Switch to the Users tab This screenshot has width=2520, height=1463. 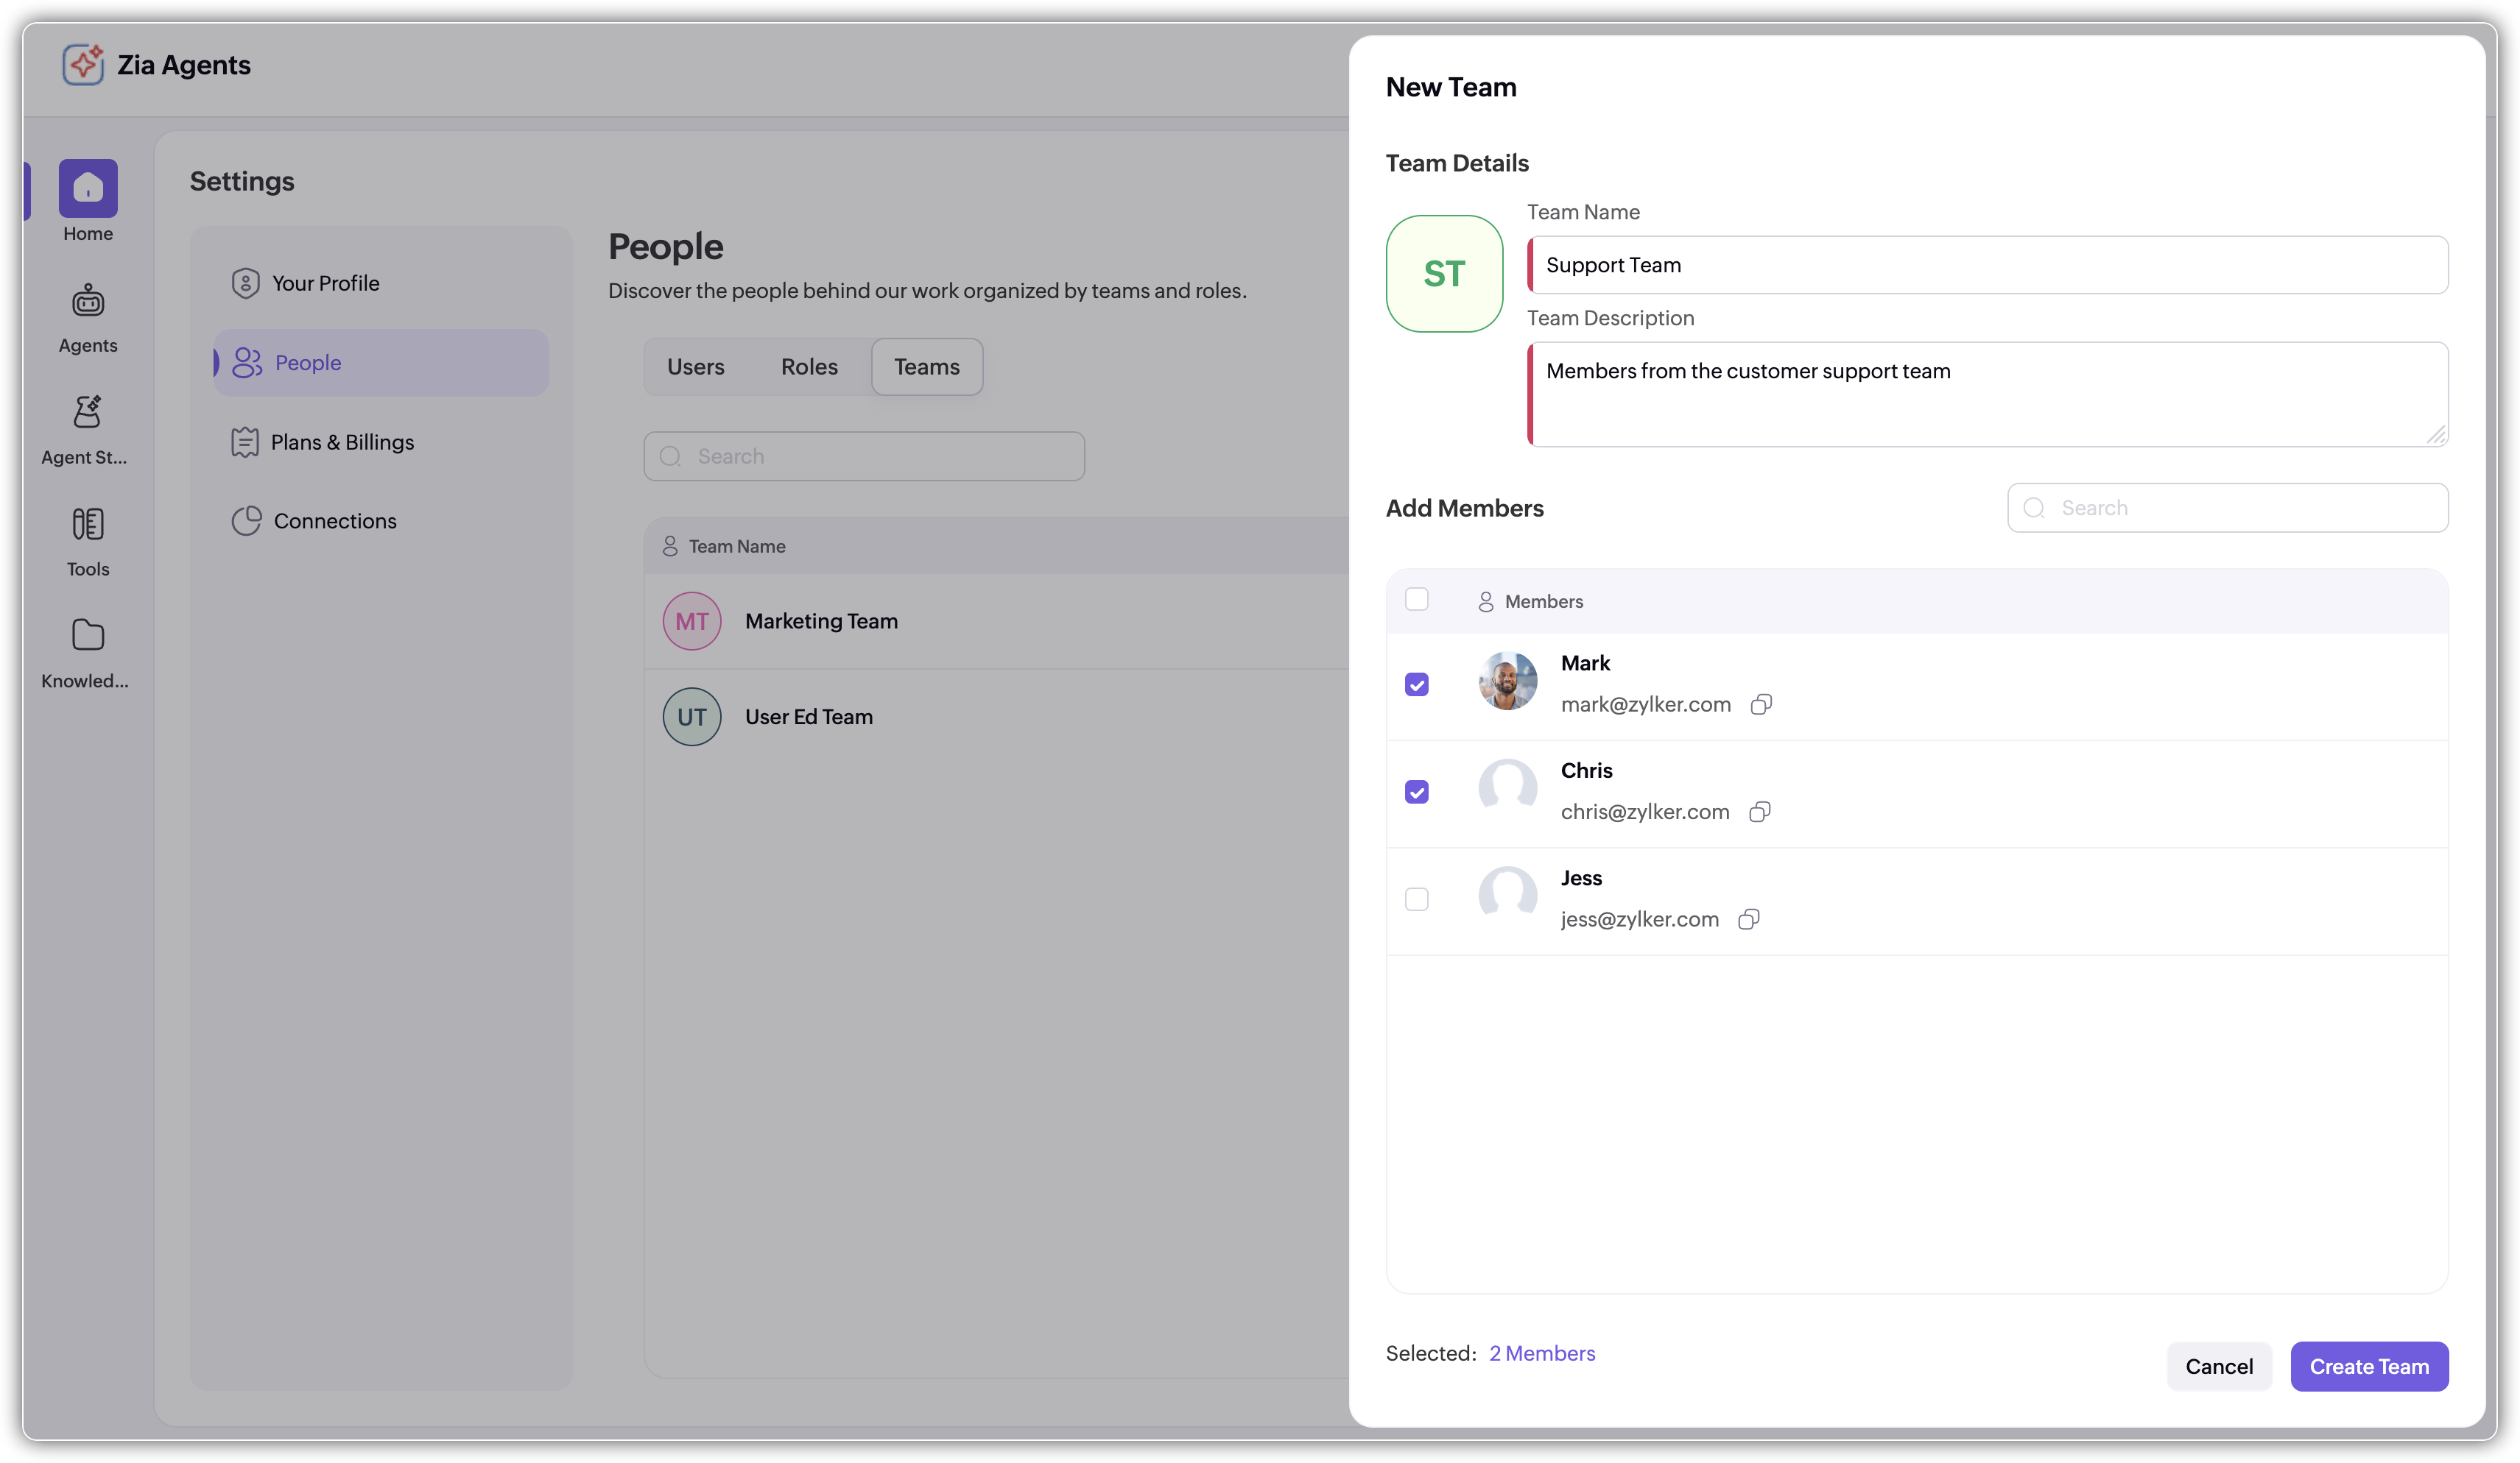pos(695,366)
